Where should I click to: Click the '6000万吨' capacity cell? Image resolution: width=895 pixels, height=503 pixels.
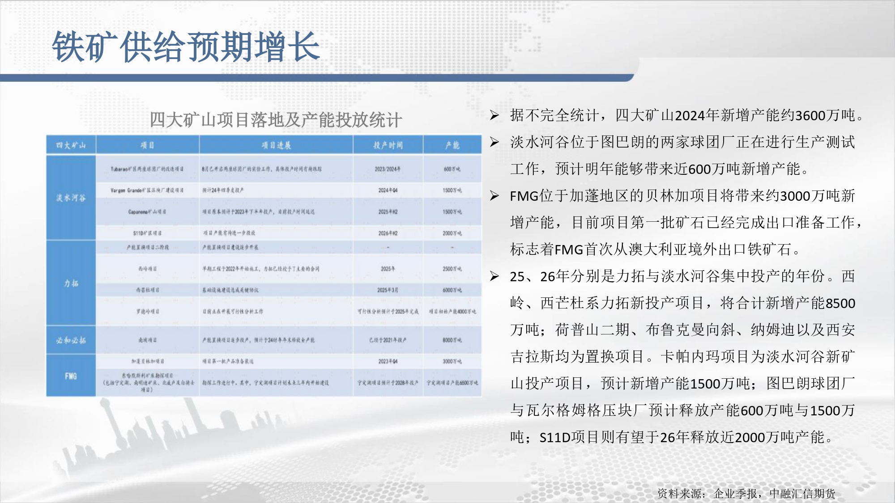tap(452, 290)
